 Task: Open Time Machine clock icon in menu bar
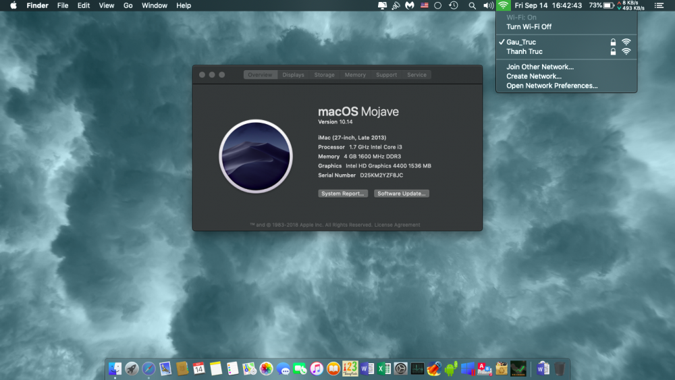454,5
